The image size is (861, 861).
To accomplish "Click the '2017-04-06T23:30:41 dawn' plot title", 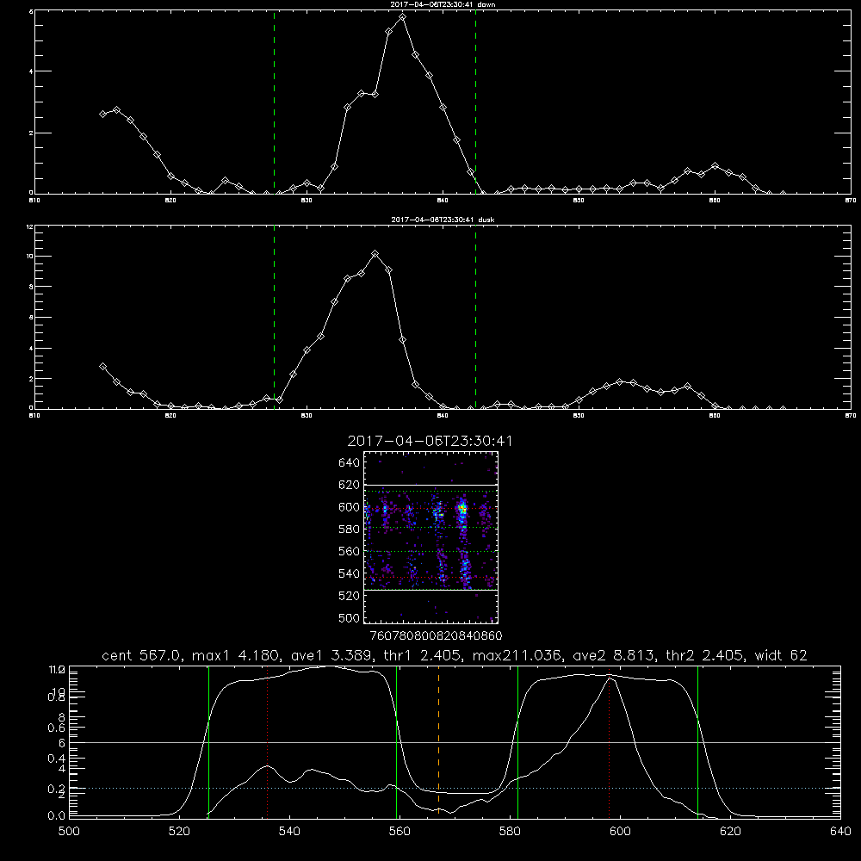I will coord(443,4).
